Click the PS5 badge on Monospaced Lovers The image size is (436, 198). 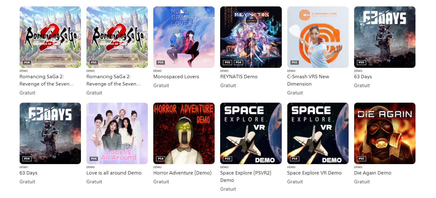pos(161,62)
